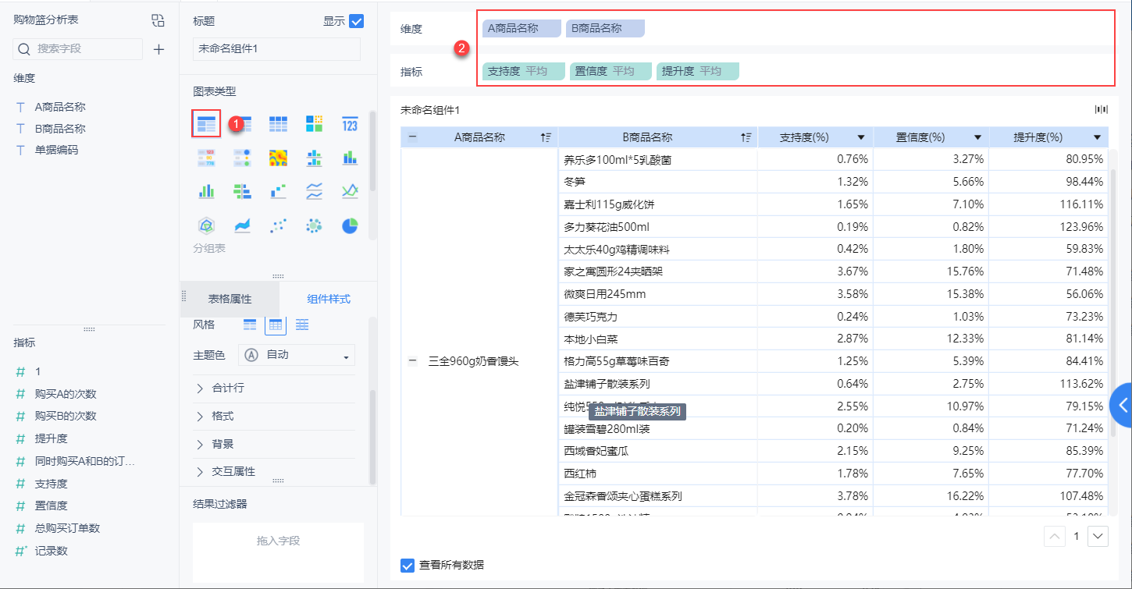The width and height of the screenshot is (1132, 589).
Task: Collapse the 三全960g奶香馒头 row group
Action: click(x=412, y=361)
